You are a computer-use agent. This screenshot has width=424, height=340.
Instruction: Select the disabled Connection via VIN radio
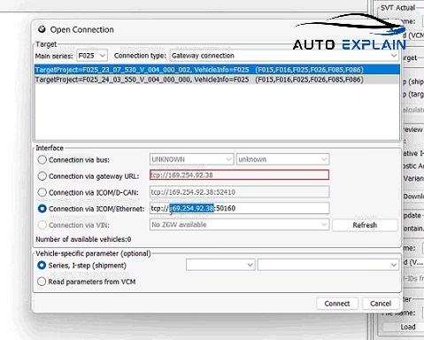42,225
